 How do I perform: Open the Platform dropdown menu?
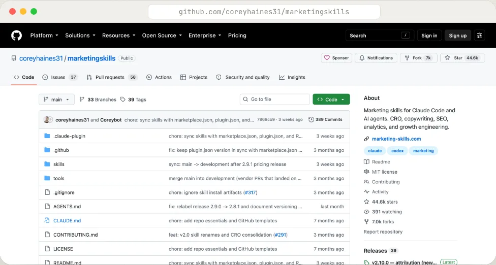pyautogui.click(x=44, y=36)
